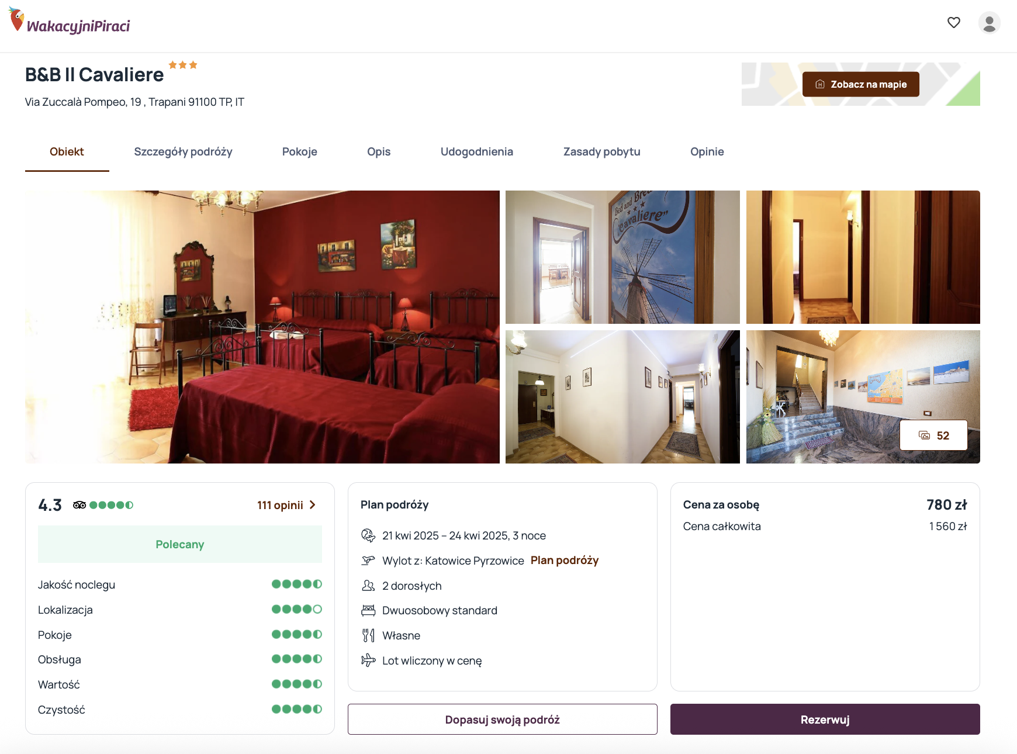
Task: Expand the 111 opinii reviews arrow
Action: (313, 505)
